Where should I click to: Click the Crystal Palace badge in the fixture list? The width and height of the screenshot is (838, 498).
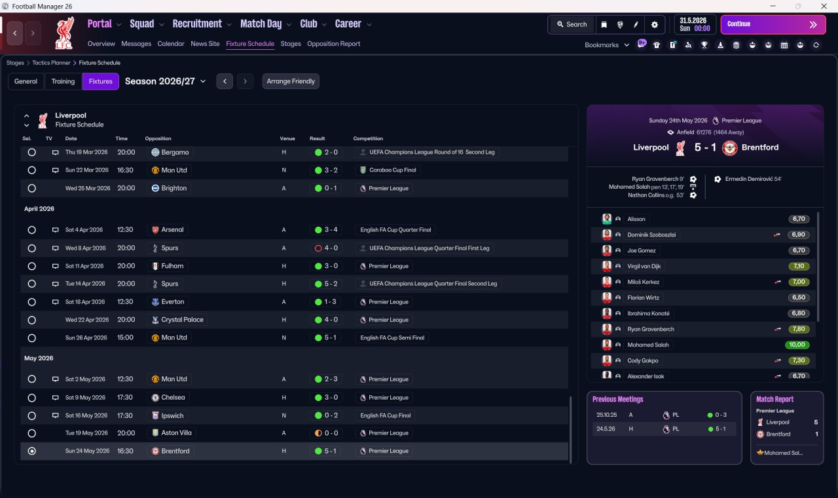pyautogui.click(x=155, y=320)
